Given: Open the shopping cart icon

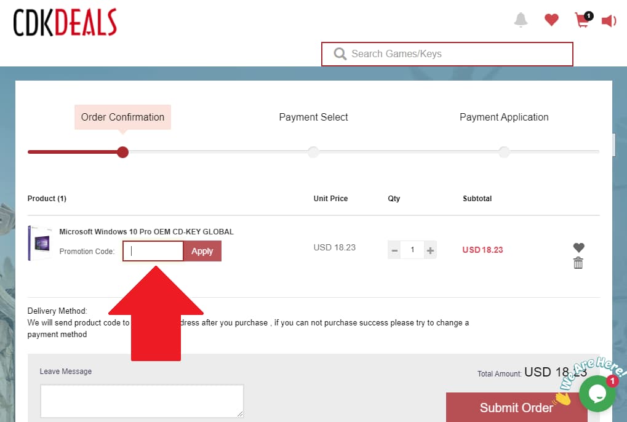Looking at the screenshot, I should (x=583, y=20).
